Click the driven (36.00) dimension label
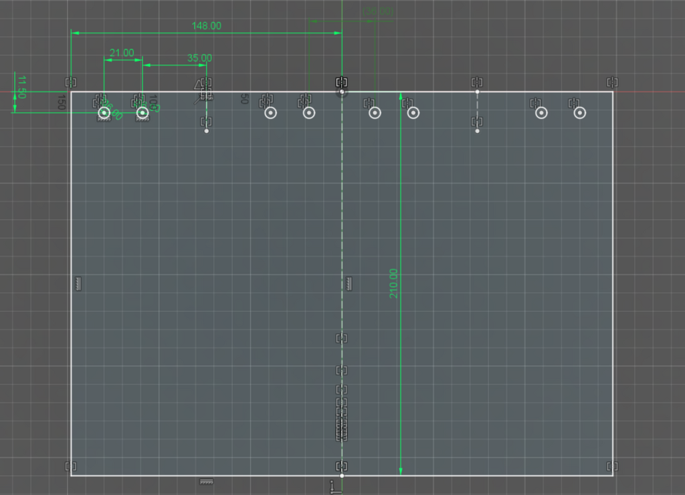 (x=378, y=11)
